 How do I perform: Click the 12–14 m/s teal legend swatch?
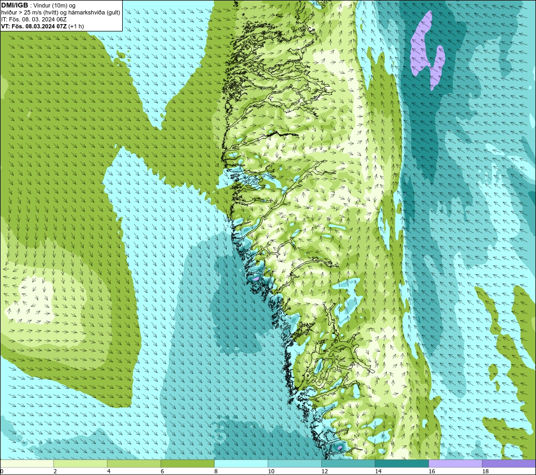[x=348, y=463]
